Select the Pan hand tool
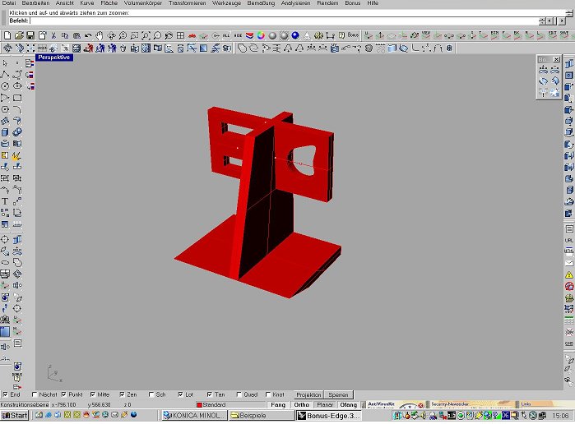Image resolution: width=575 pixels, height=424 pixels. point(99,35)
